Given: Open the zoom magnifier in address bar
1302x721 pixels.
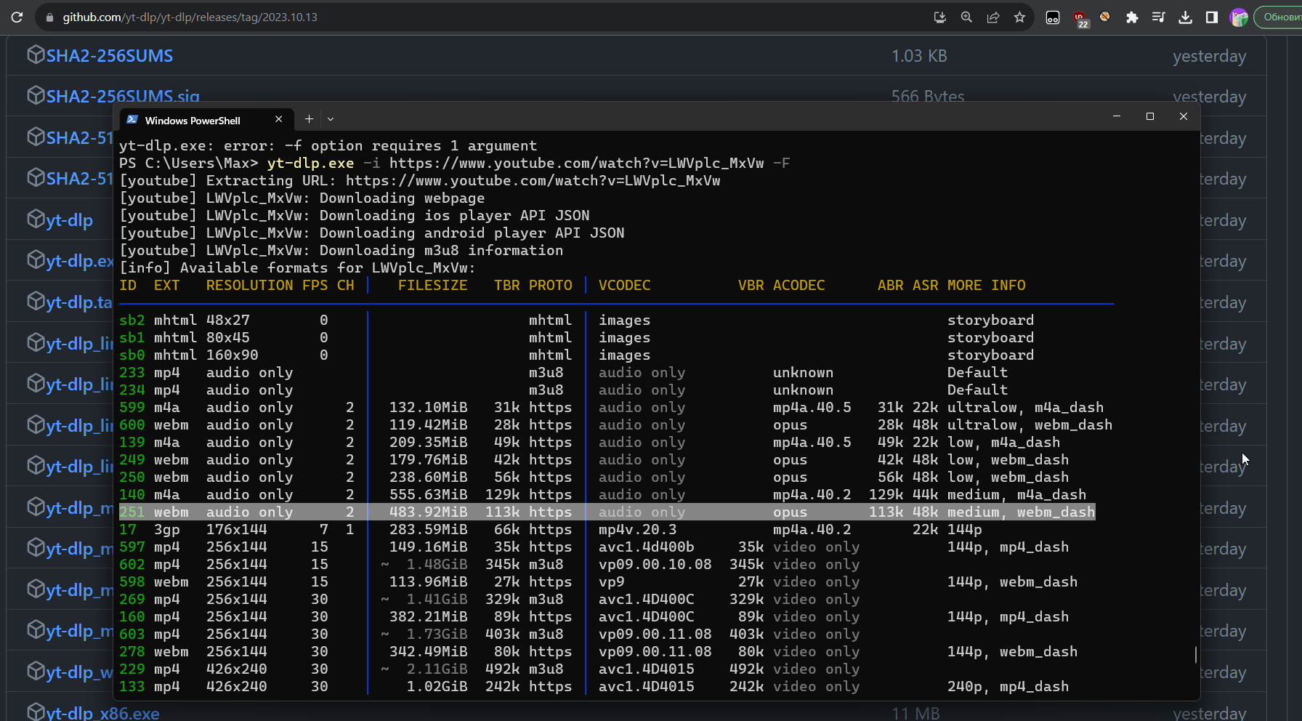Looking at the screenshot, I should pyautogui.click(x=966, y=17).
